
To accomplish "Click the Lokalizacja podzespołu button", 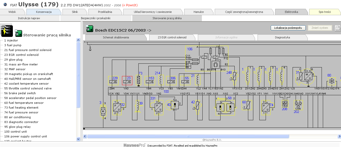I will pos(288,28).
